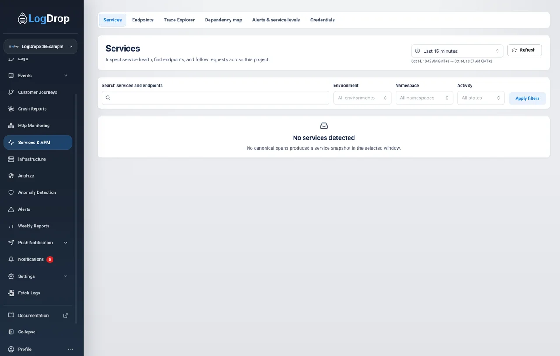Click the LogDrop logo icon
The width and height of the screenshot is (560, 356).
coord(22,19)
